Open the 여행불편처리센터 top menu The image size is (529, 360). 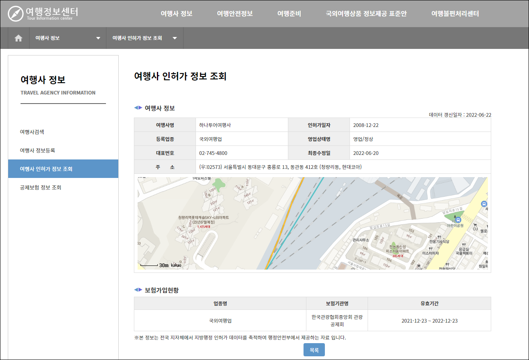(455, 14)
